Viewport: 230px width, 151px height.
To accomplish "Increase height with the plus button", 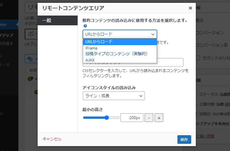I will 159,118.
